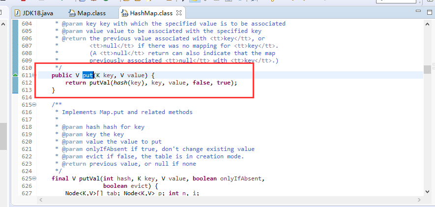Image resolution: width=435 pixels, height=207 pixels.
Task: Click the true keyword on line 612
Action: tap(224, 83)
